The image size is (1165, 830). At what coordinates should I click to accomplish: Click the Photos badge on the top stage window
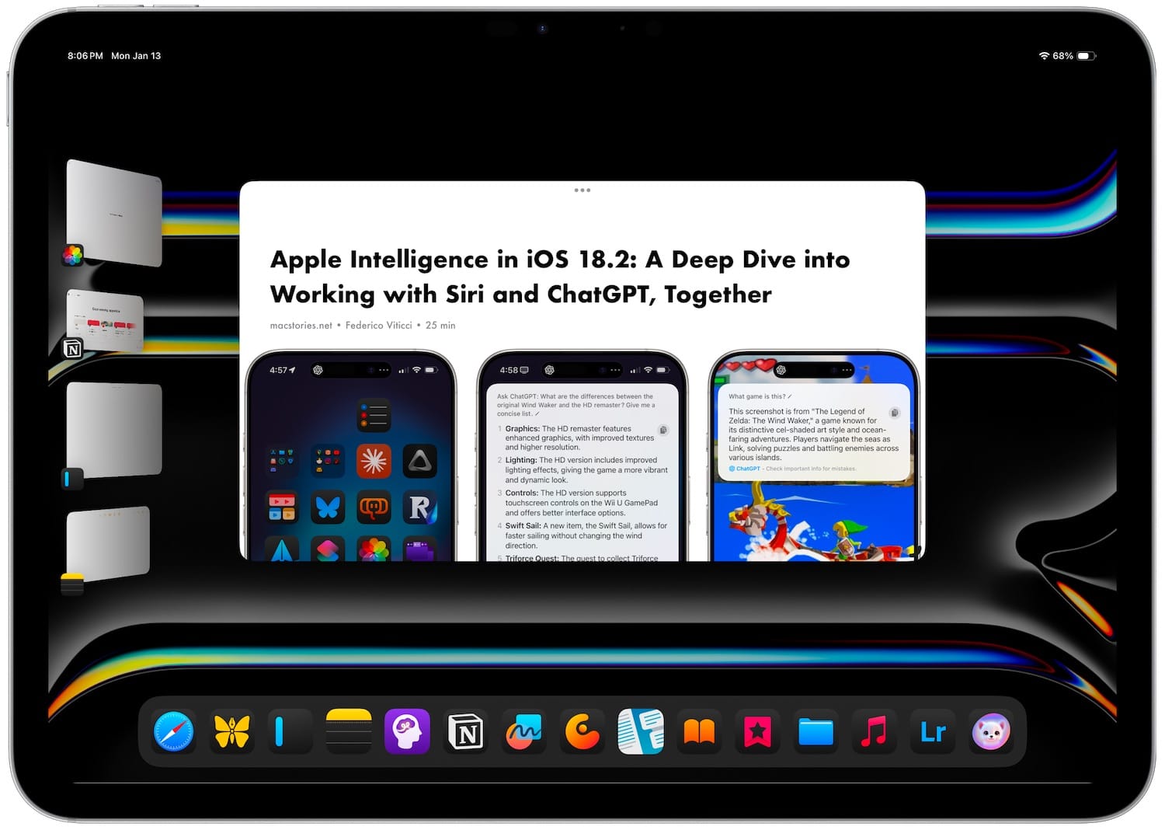pyautogui.click(x=71, y=255)
